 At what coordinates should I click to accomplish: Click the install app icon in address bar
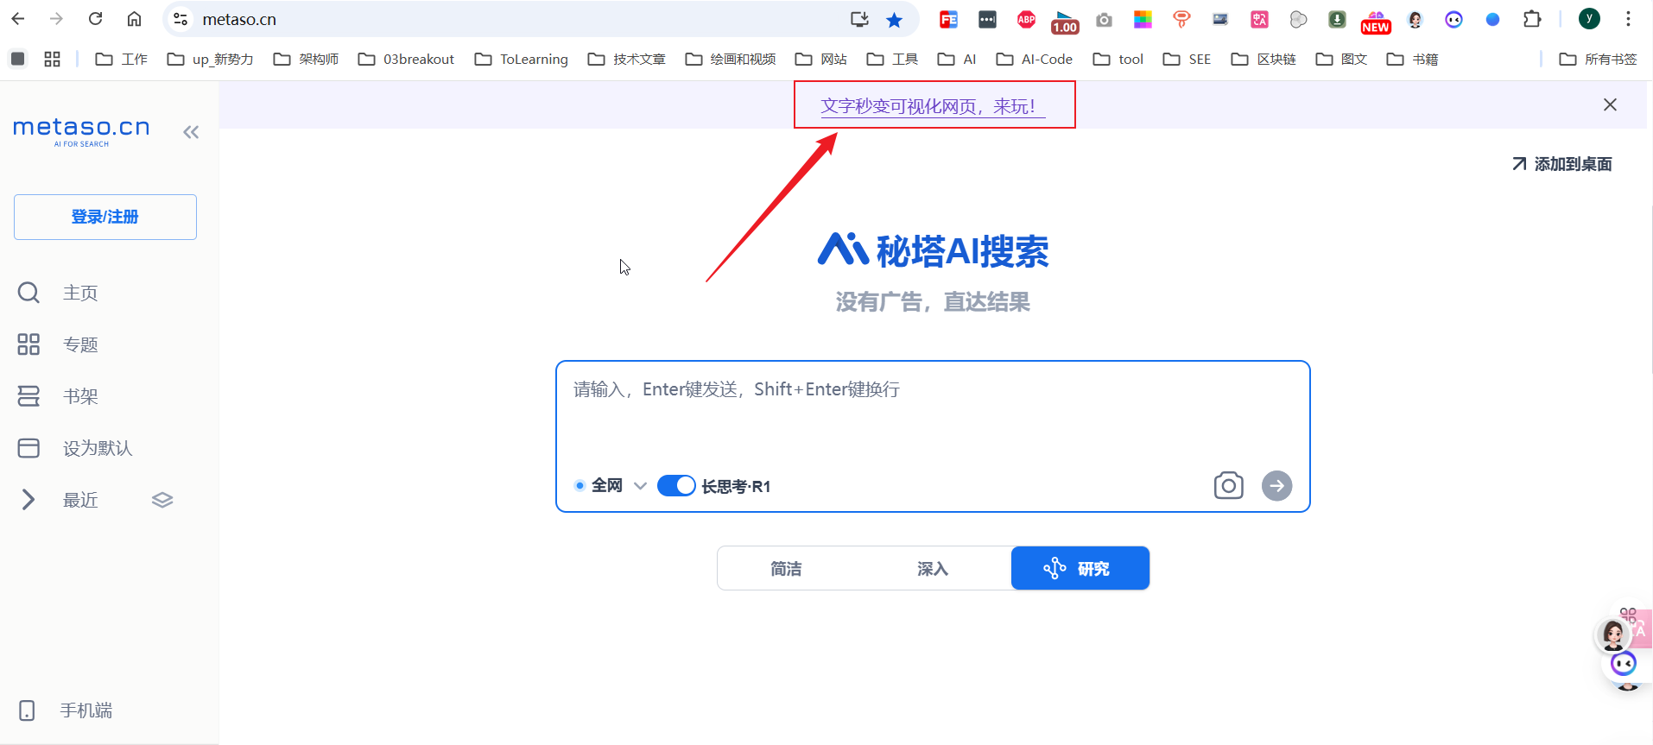coord(858,20)
